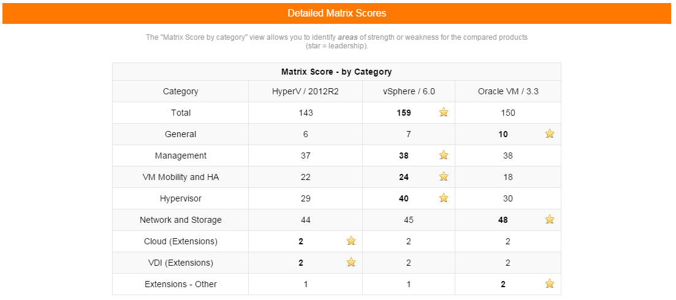Image resolution: width=676 pixels, height=300 pixels.
Task: Click Oracle VM Network and Storage score 48
Action: coord(503,220)
